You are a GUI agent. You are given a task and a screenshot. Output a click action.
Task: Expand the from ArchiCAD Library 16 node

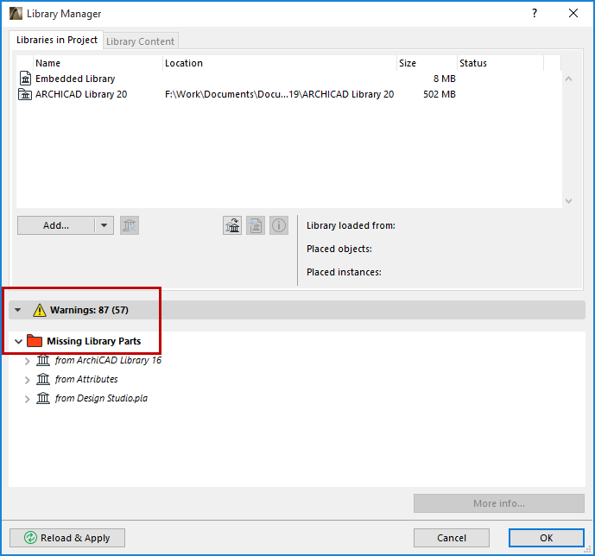[x=27, y=361]
